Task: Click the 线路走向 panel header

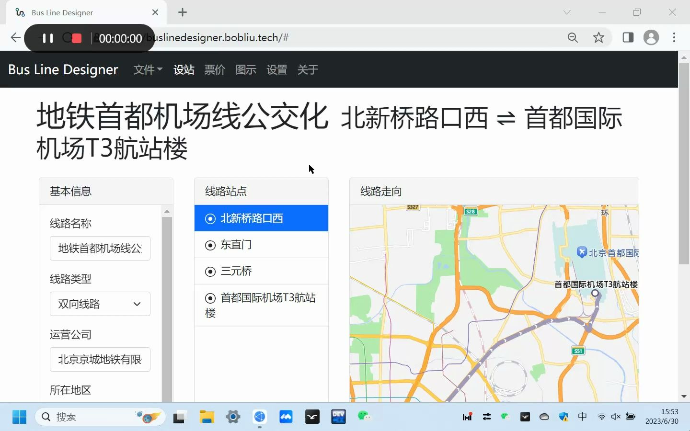Action: (494, 191)
